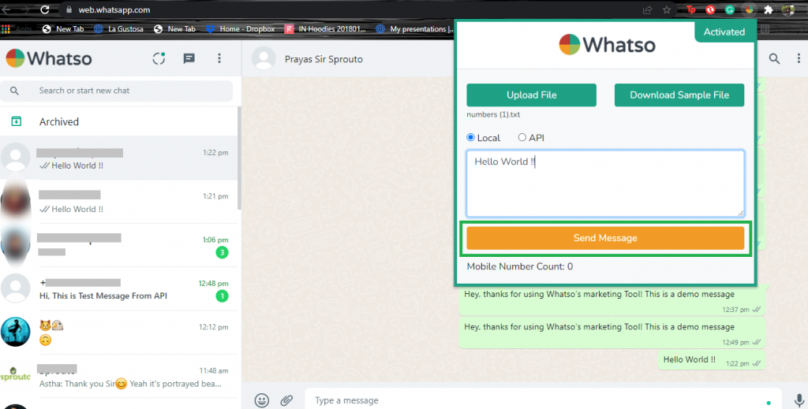808x409 pixels.
Task: Open the 1:22 pm Hello World chat
Action: 119,158
